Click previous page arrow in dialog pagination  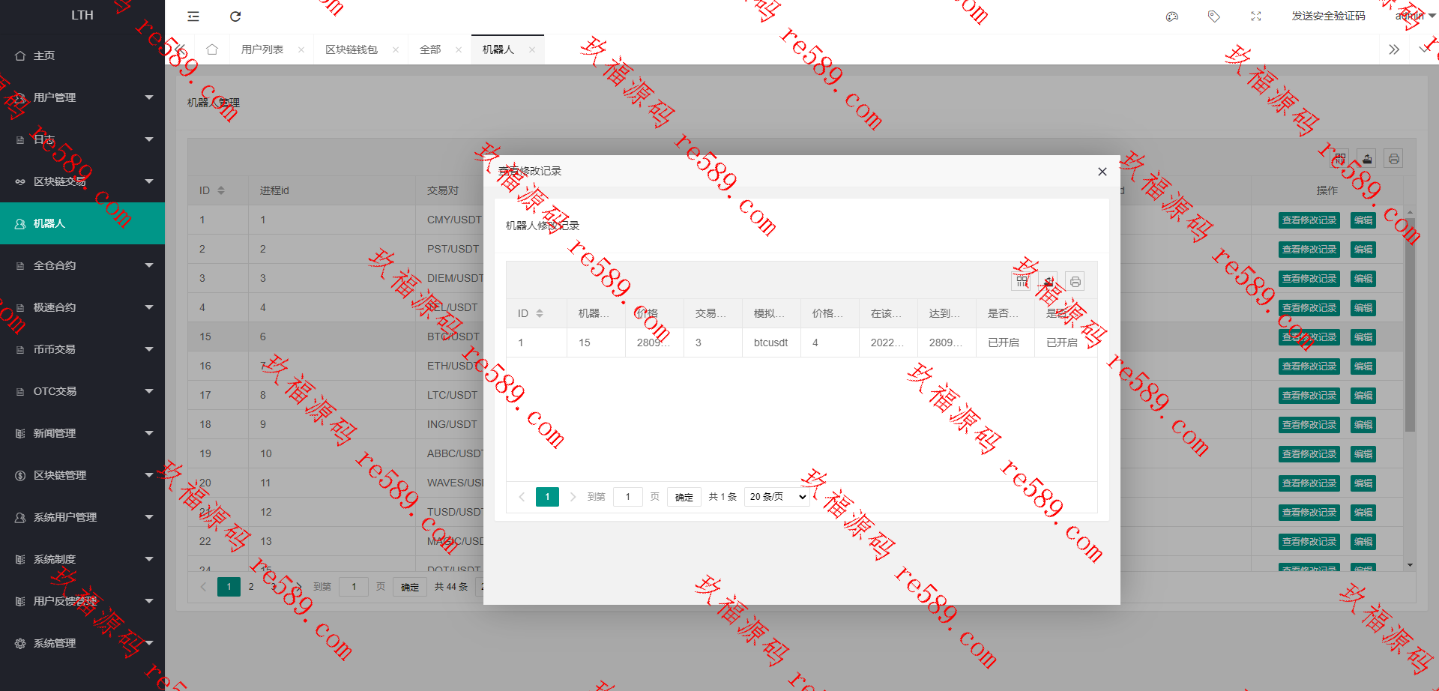[x=522, y=497]
